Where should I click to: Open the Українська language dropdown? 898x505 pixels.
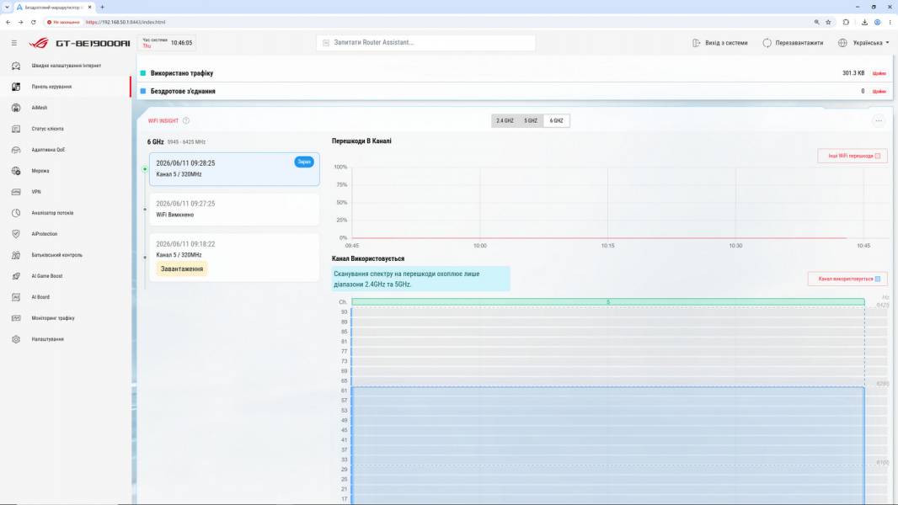click(863, 43)
